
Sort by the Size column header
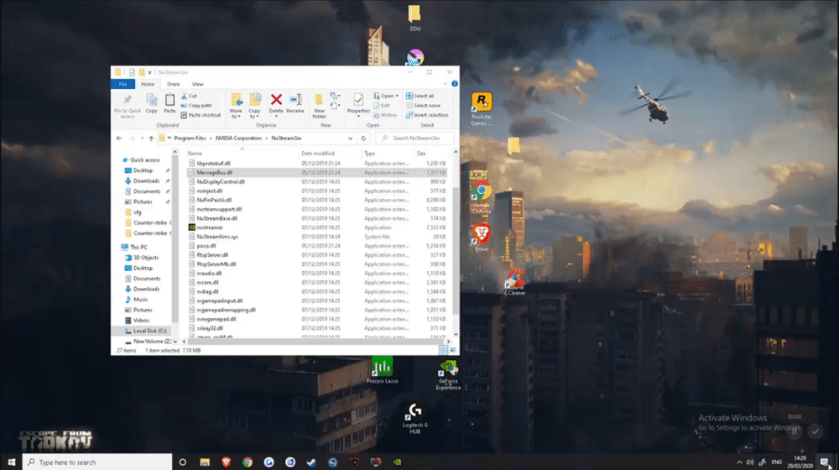pyautogui.click(x=420, y=153)
